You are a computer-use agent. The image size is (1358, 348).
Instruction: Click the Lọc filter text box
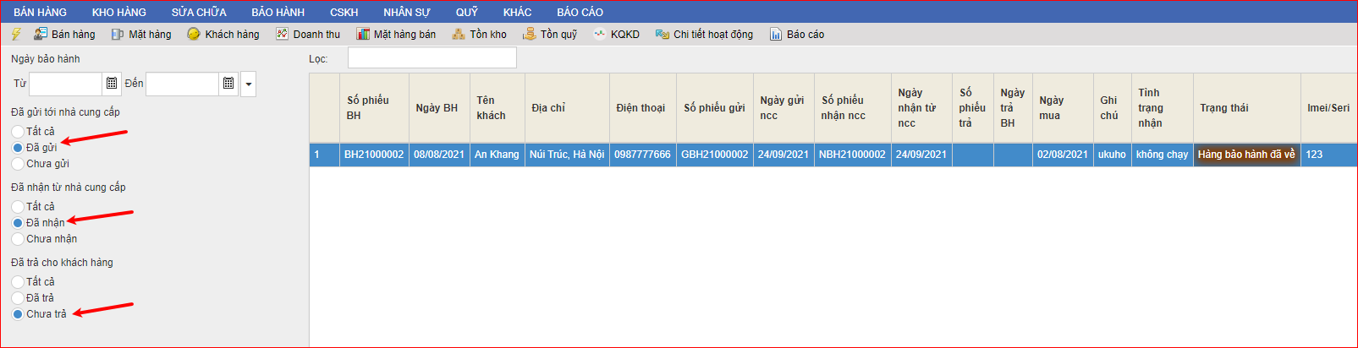432,58
